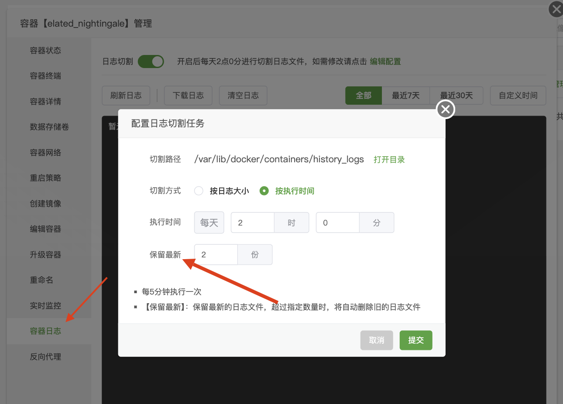Select the 全部 log range tab
The height and width of the screenshot is (404, 563).
pyautogui.click(x=363, y=95)
